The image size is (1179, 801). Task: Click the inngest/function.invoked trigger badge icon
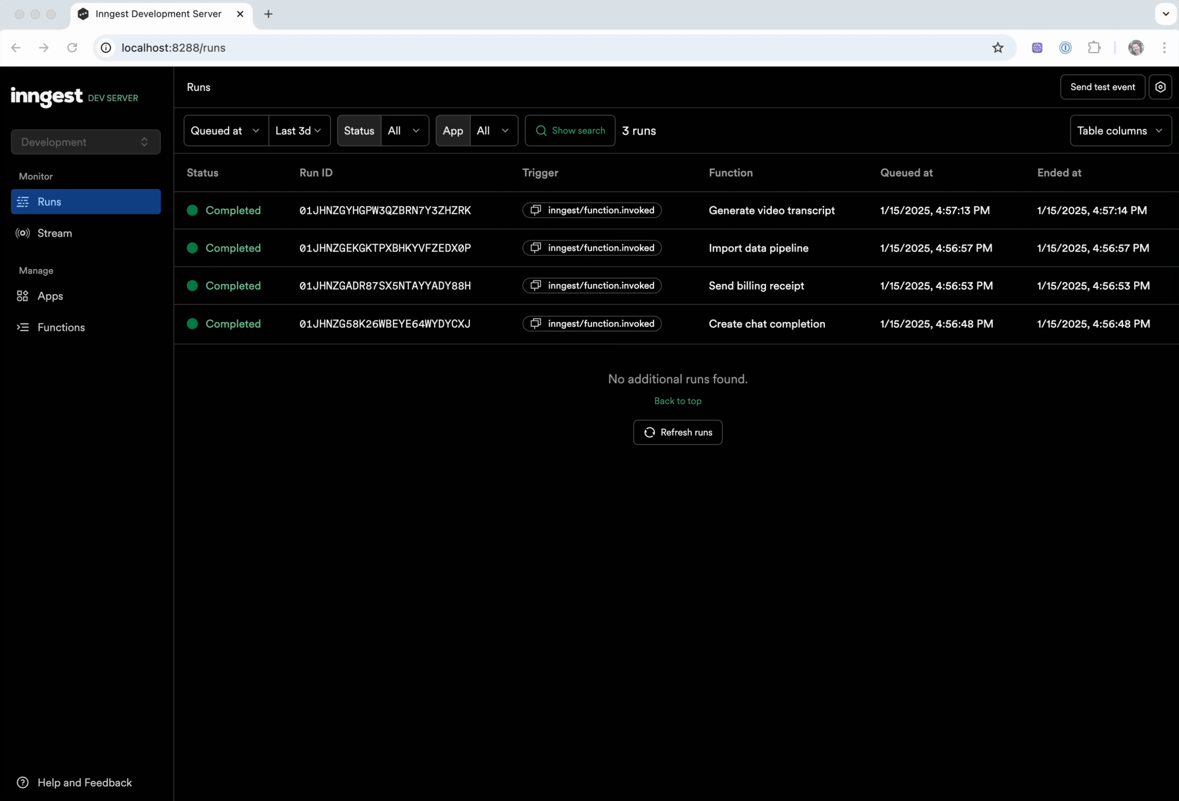pyautogui.click(x=535, y=210)
